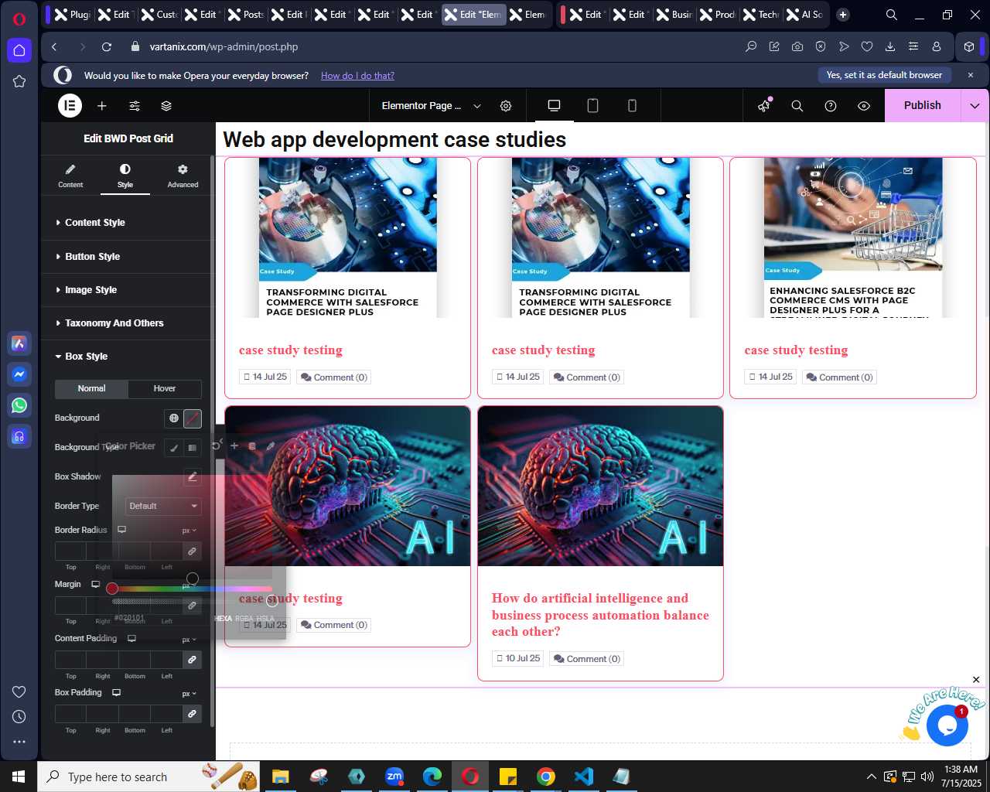Click the alpha transparency slider
The width and height of the screenshot is (990, 792).
coord(192,601)
